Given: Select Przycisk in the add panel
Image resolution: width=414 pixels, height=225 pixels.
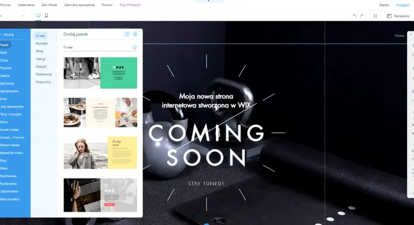Looking at the screenshot, I should (x=6, y=68).
